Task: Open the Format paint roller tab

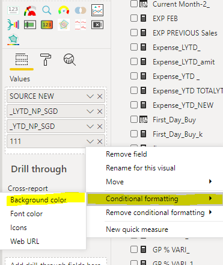Action: (x=46, y=60)
